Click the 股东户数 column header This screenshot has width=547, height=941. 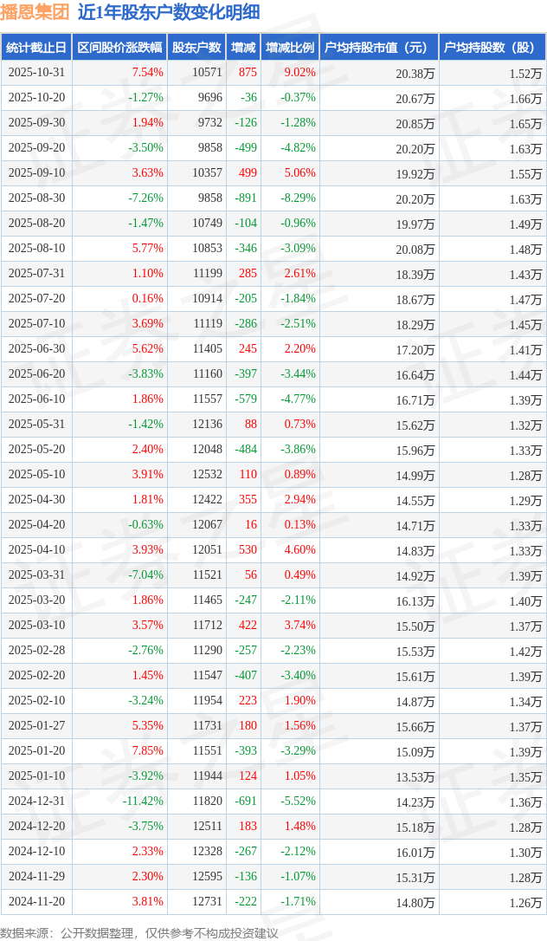195,48
